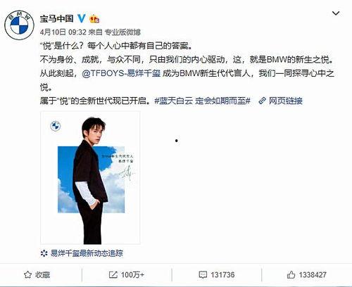Expand the post options chevron menu
The width and height of the screenshot is (352, 287).
point(336,13)
